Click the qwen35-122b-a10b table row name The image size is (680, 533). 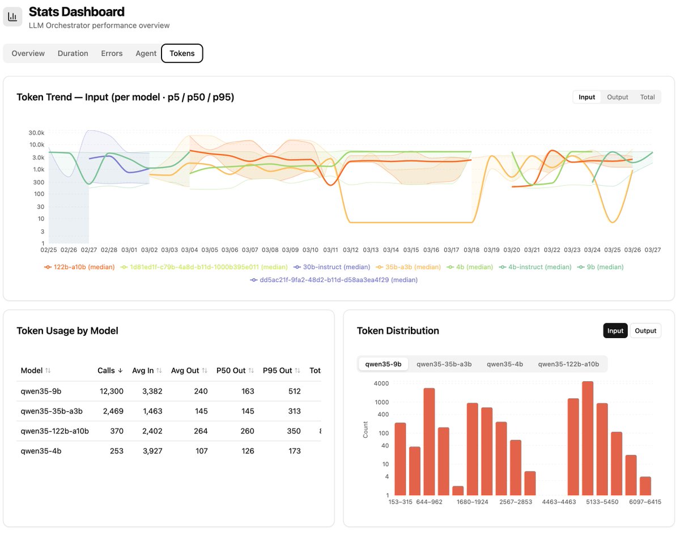[x=55, y=431]
